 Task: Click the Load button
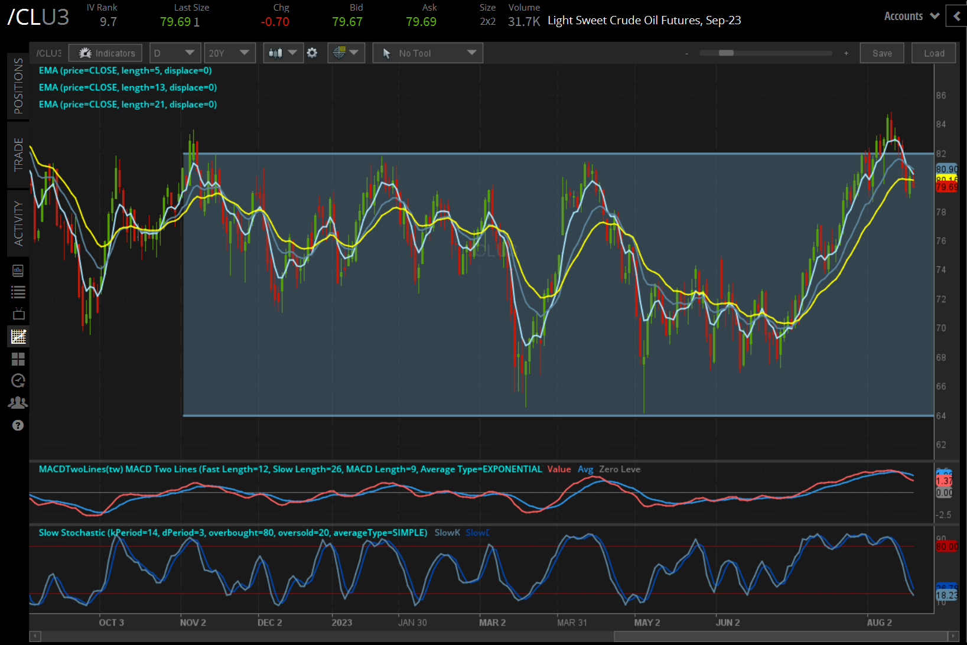tap(933, 53)
